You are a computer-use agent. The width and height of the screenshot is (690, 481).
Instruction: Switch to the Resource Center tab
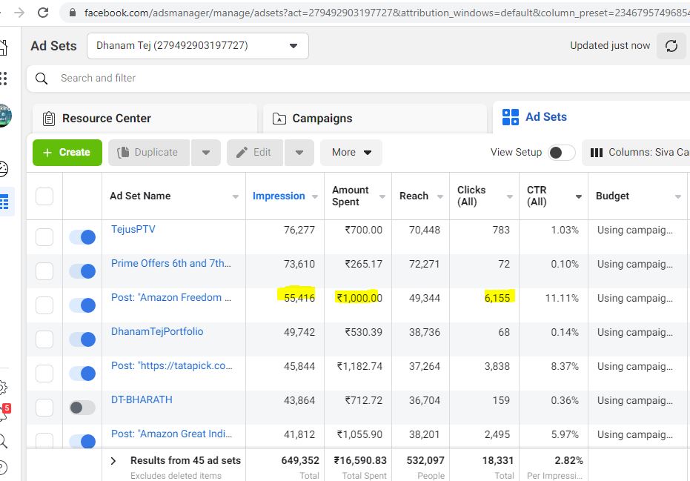tap(145, 119)
